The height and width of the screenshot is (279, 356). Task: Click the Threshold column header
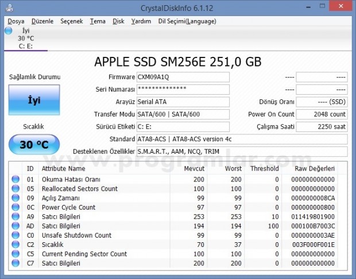(262, 168)
